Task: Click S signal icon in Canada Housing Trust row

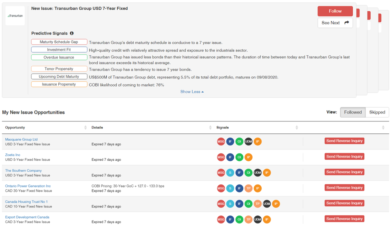Action: (x=230, y=204)
